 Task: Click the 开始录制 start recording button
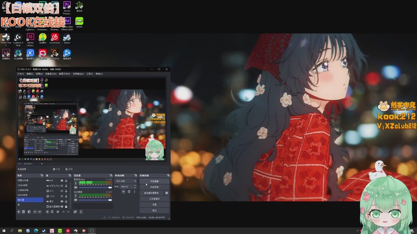point(154,187)
